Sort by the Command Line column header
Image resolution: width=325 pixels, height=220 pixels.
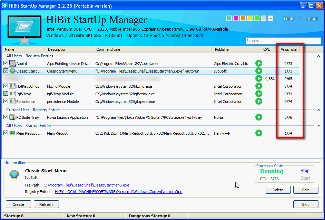click(152, 49)
